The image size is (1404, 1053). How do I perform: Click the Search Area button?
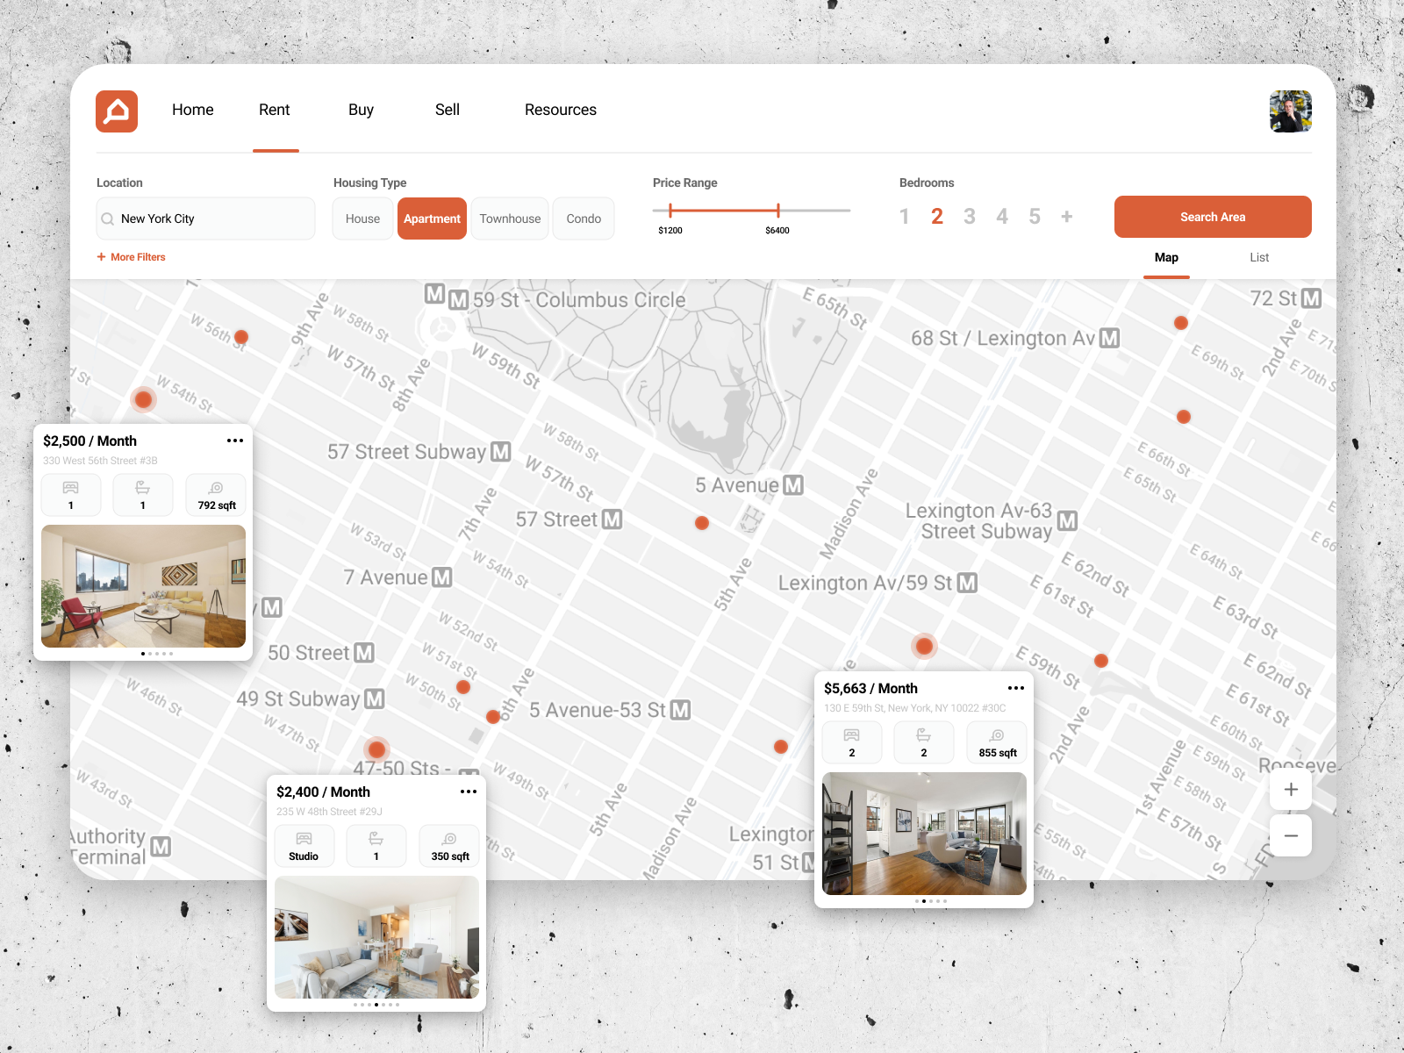(1212, 217)
